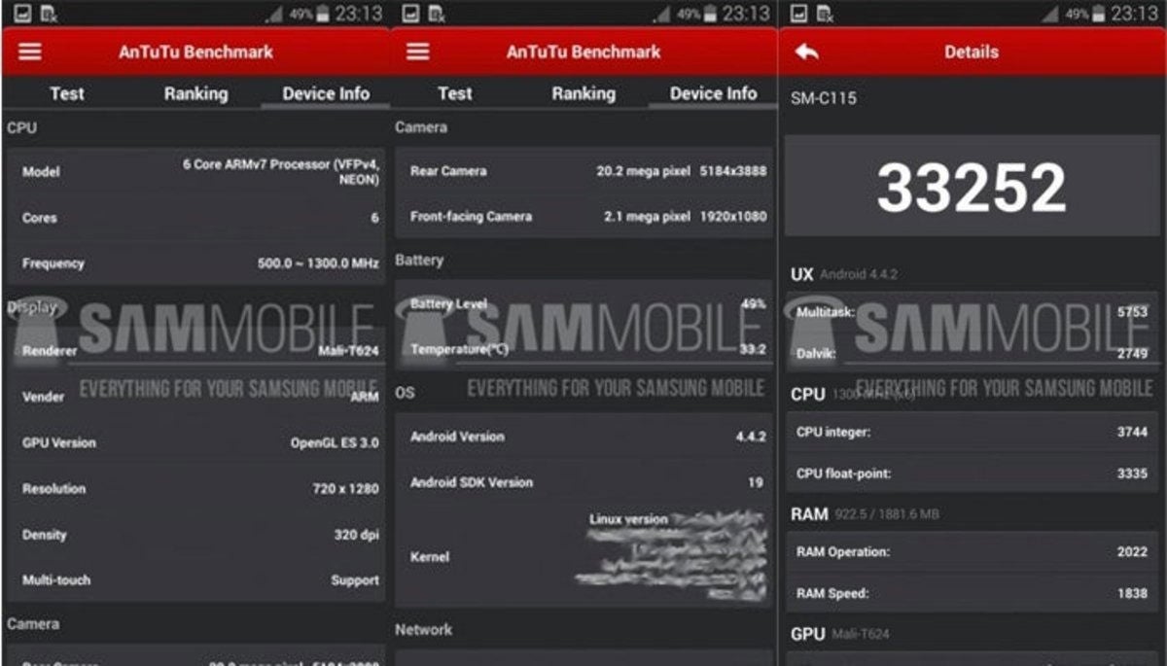This screenshot has width=1167, height=666.
Task: Open the Ranking tab on the Camera info screen
Action: (x=583, y=94)
